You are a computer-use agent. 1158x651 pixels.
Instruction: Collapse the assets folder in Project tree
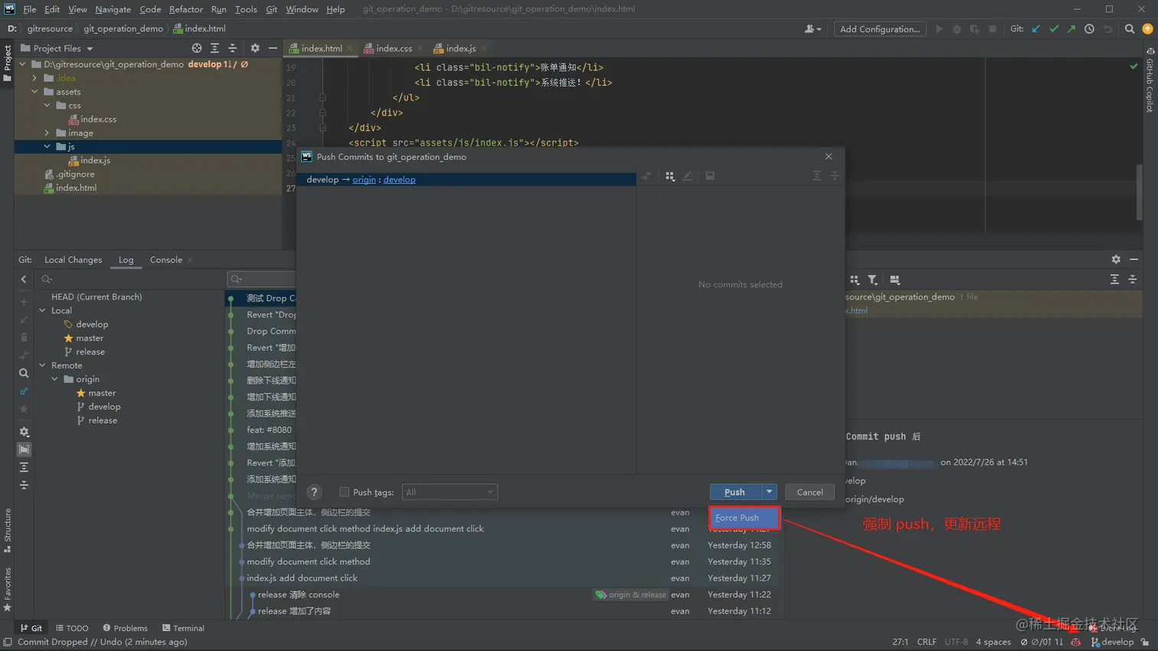[x=34, y=92]
